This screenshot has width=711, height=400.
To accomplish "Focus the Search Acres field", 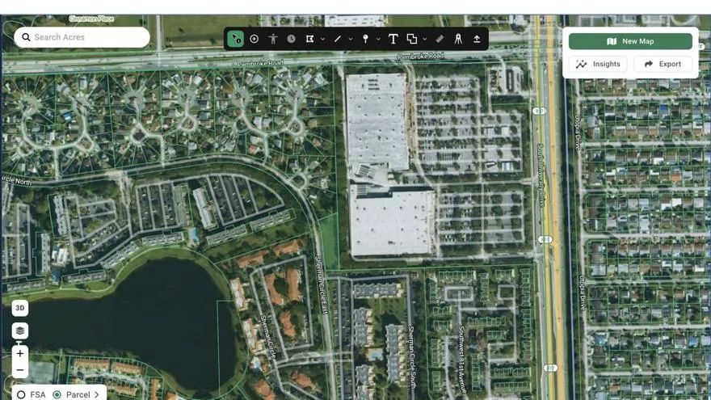I will 82,37.
